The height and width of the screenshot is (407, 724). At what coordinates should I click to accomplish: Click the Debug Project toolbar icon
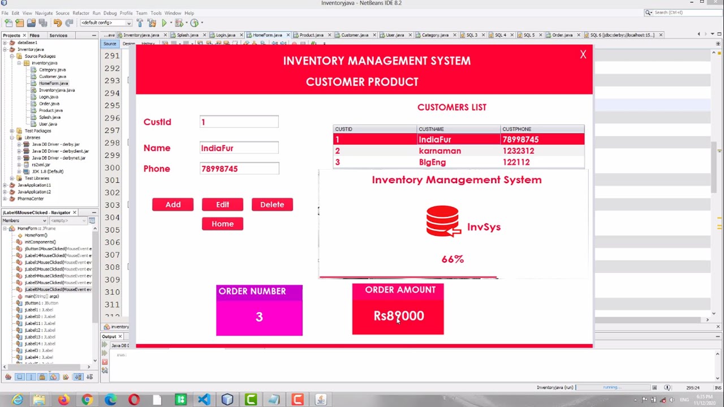(179, 23)
